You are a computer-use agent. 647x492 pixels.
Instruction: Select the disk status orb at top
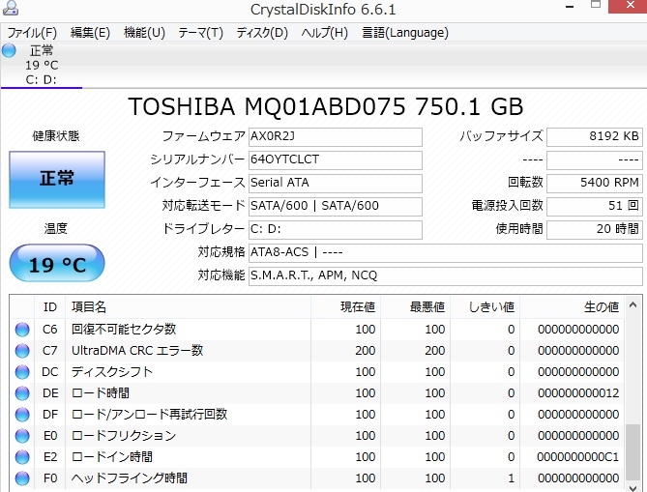pos(10,50)
